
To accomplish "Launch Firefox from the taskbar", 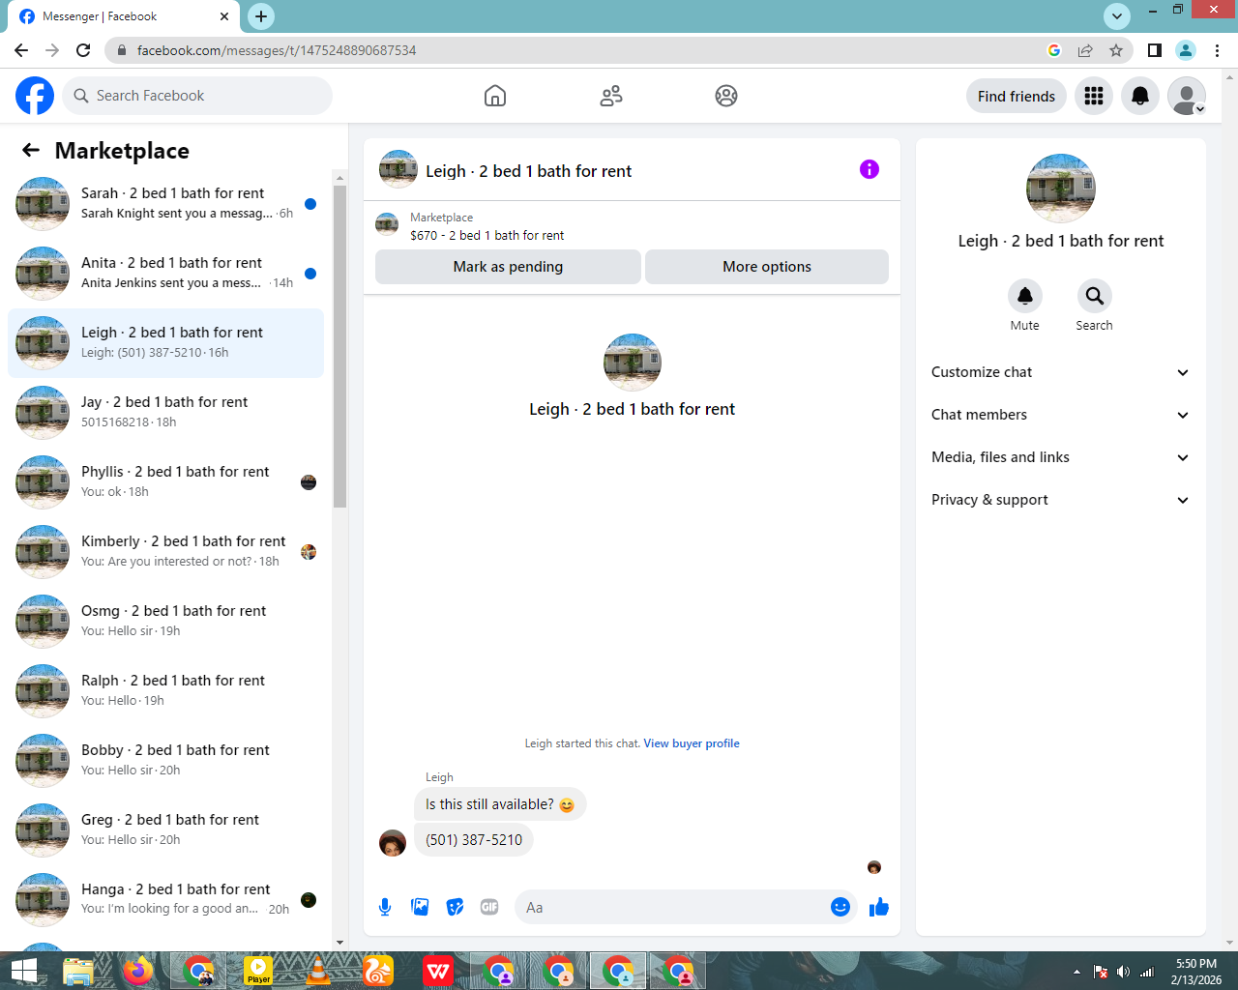I will click(138, 971).
